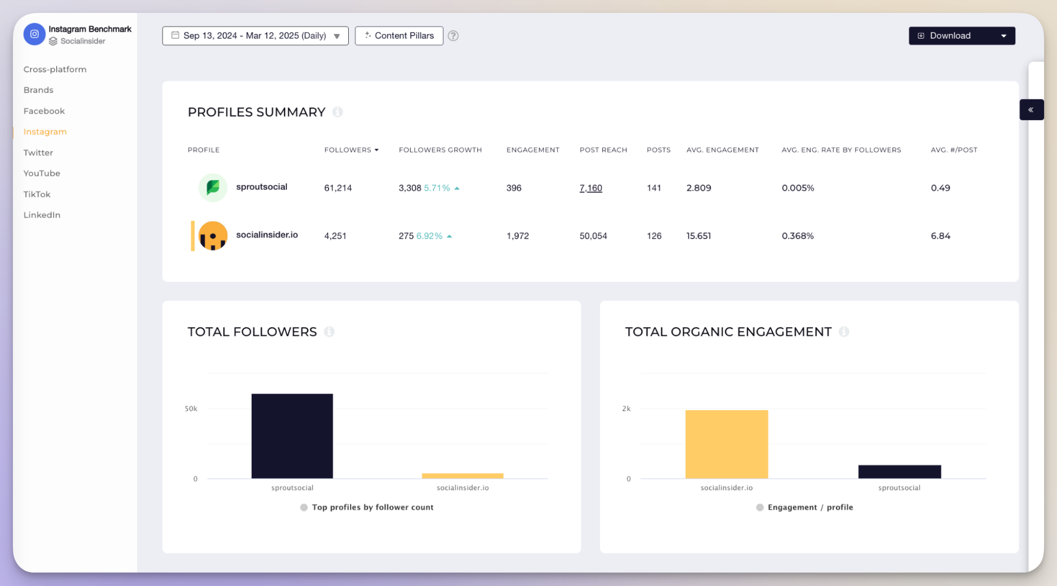Click the download icon on Download button
1057x586 pixels.
coord(921,36)
